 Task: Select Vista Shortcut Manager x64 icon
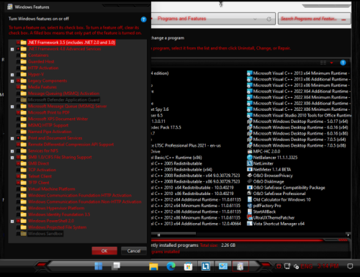pyautogui.click(x=250, y=224)
